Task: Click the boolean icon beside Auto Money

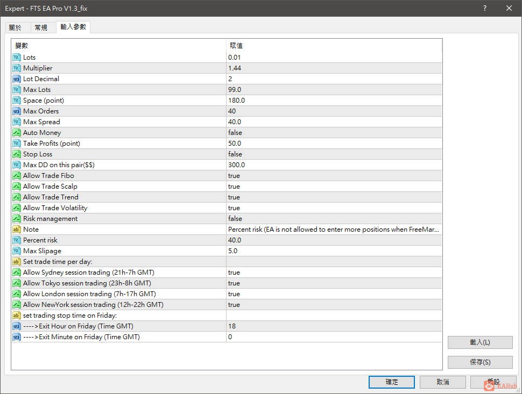Action: click(16, 133)
